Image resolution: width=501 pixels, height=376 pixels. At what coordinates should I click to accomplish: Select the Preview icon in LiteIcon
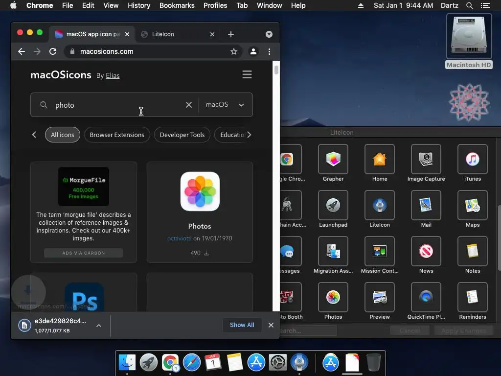[380, 297]
